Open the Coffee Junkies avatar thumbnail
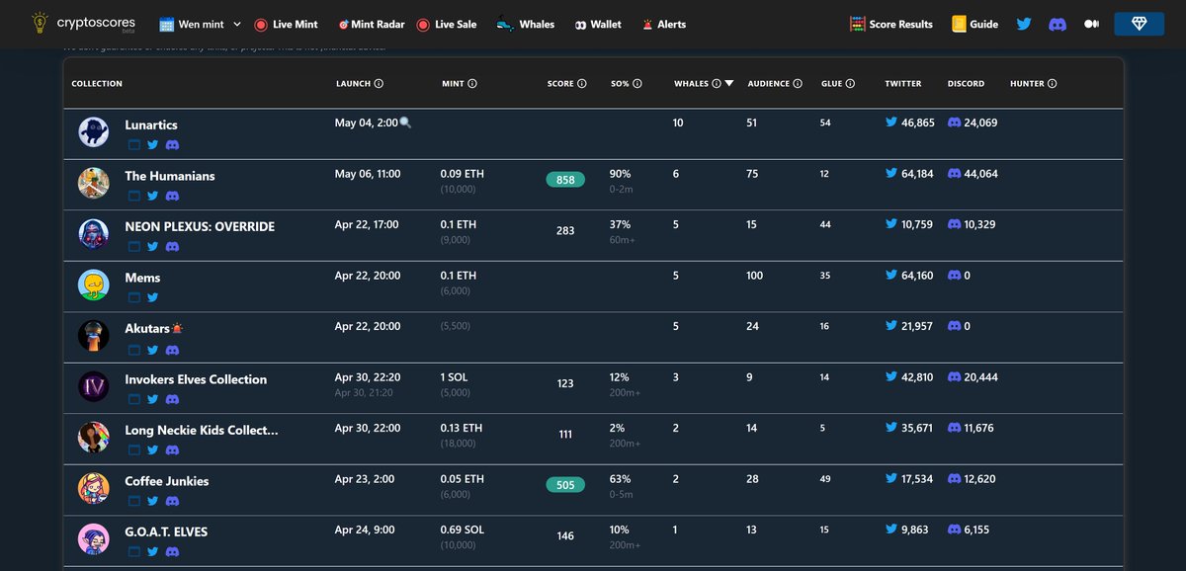This screenshot has height=571, width=1186. click(94, 488)
